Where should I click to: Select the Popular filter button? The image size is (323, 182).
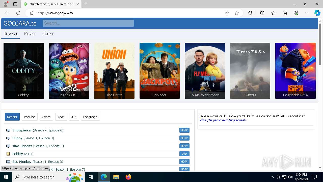(30, 117)
